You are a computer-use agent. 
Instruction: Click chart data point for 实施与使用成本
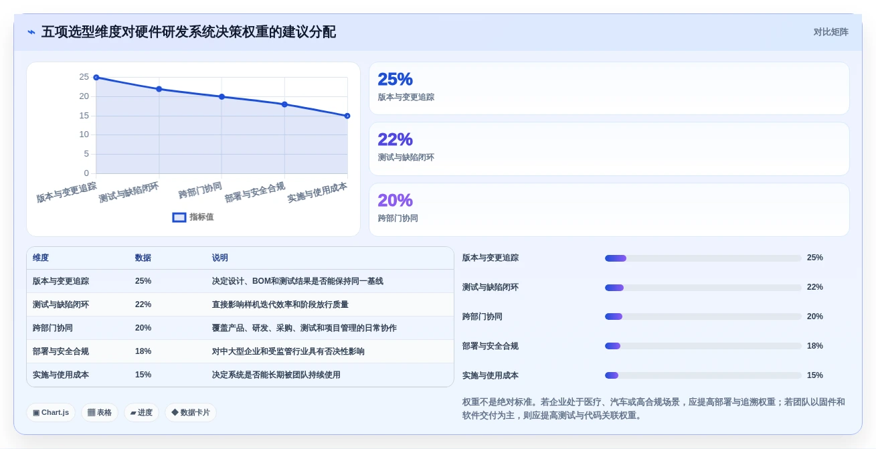pos(347,116)
